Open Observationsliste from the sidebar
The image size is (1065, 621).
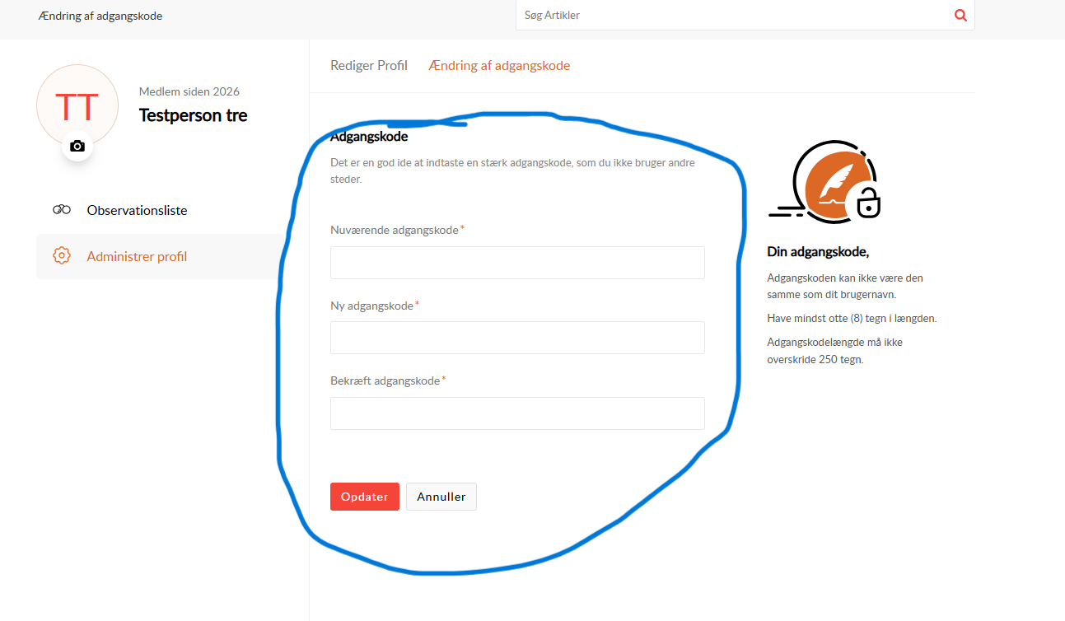[x=137, y=210]
